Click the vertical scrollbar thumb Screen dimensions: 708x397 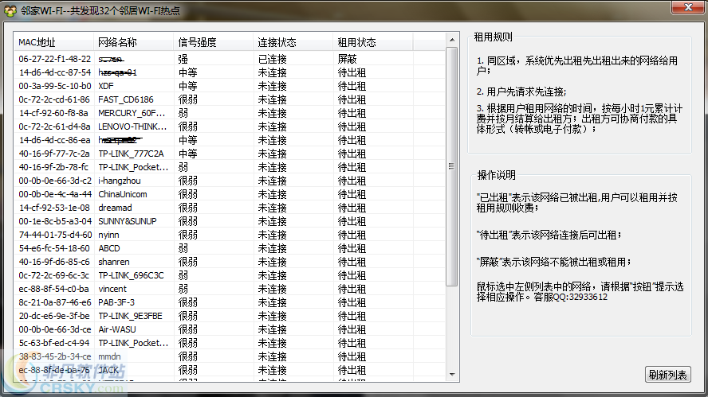(x=451, y=166)
